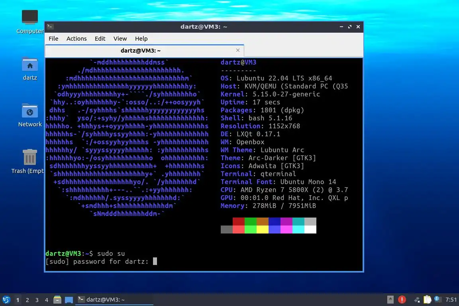
Task: Click the 'WM Theme: Lubuntu Arc' line
Action: click(x=262, y=150)
